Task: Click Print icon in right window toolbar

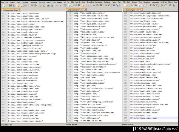Action: coord(146,5)
